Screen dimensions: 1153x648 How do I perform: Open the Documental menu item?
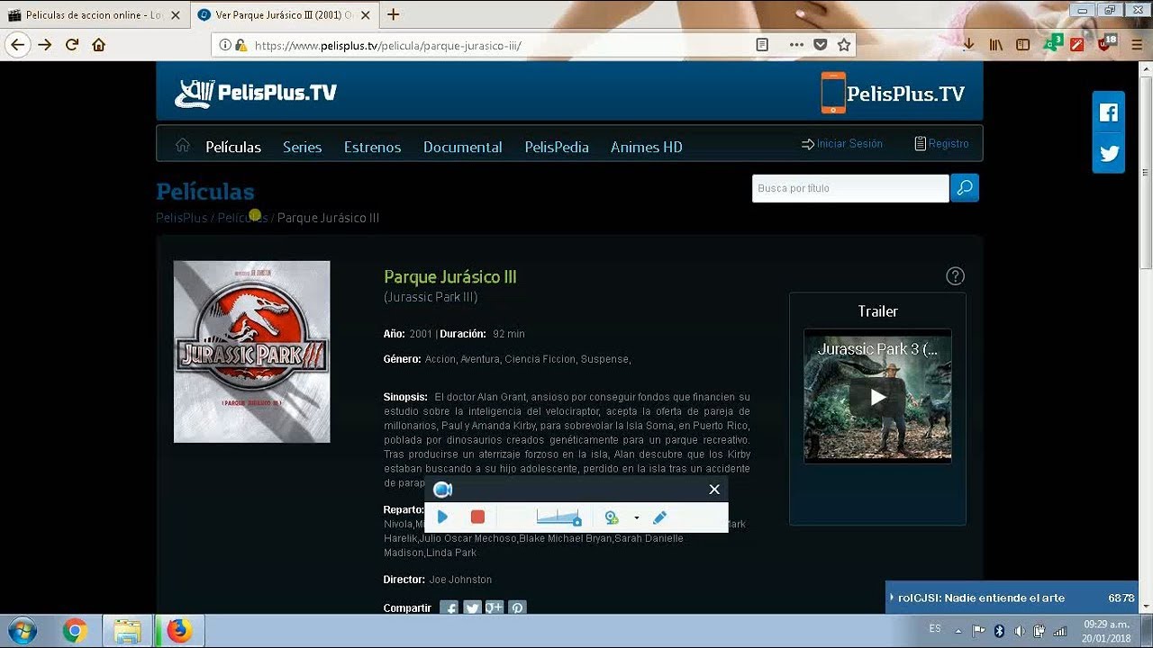(x=463, y=147)
